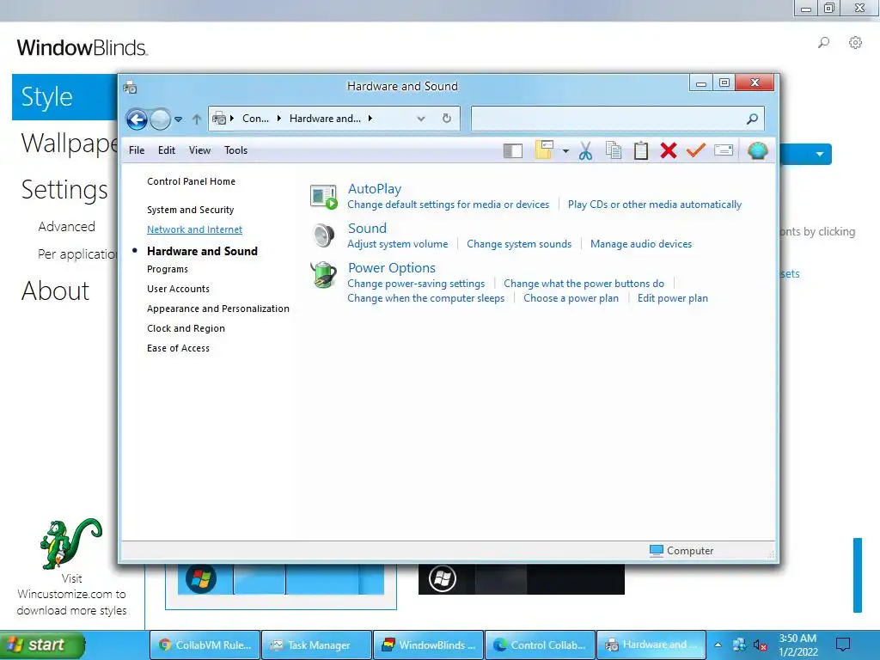Open the Edit menu
This screenshot has height=660, width=880.
tap(167, 150)
